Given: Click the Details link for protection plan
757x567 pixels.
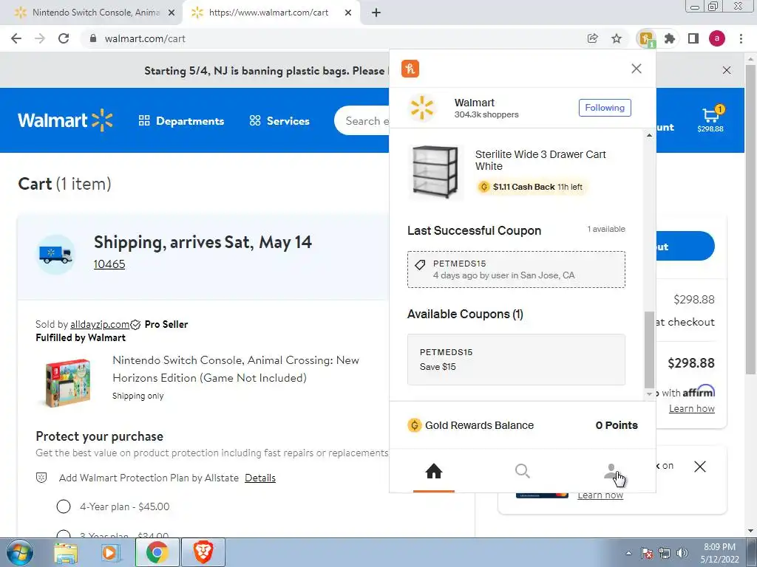Looking at the screenshot, I should tap(260, 478).
